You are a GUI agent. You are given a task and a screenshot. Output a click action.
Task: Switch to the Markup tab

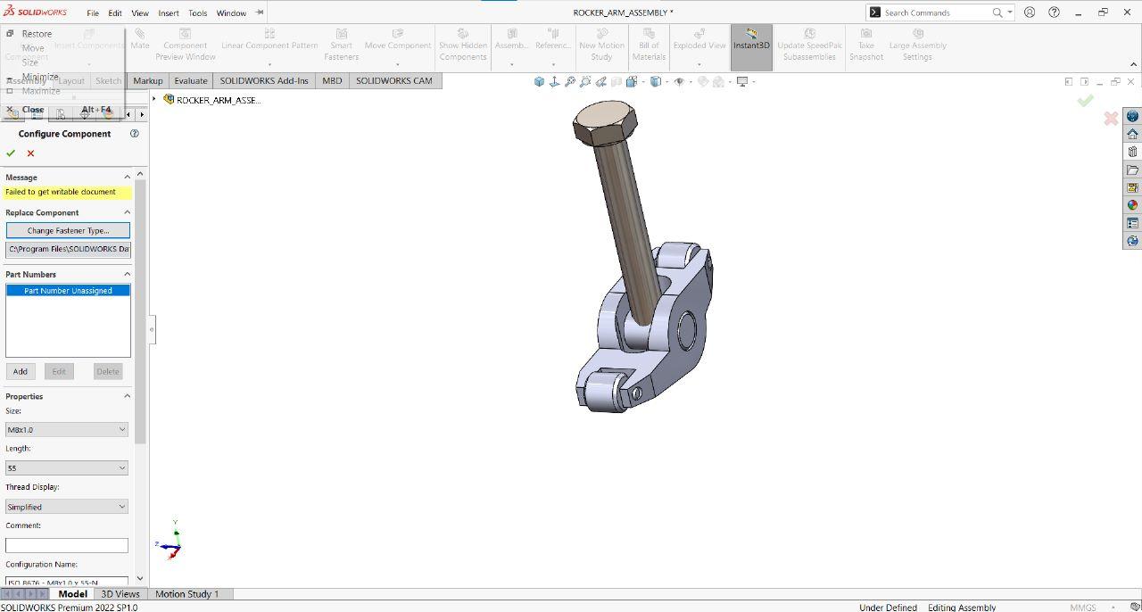148,80
